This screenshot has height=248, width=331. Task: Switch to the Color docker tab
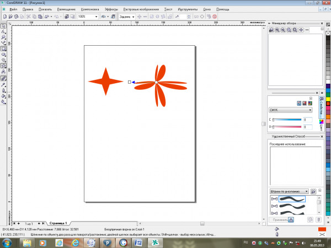pos(321,125)
